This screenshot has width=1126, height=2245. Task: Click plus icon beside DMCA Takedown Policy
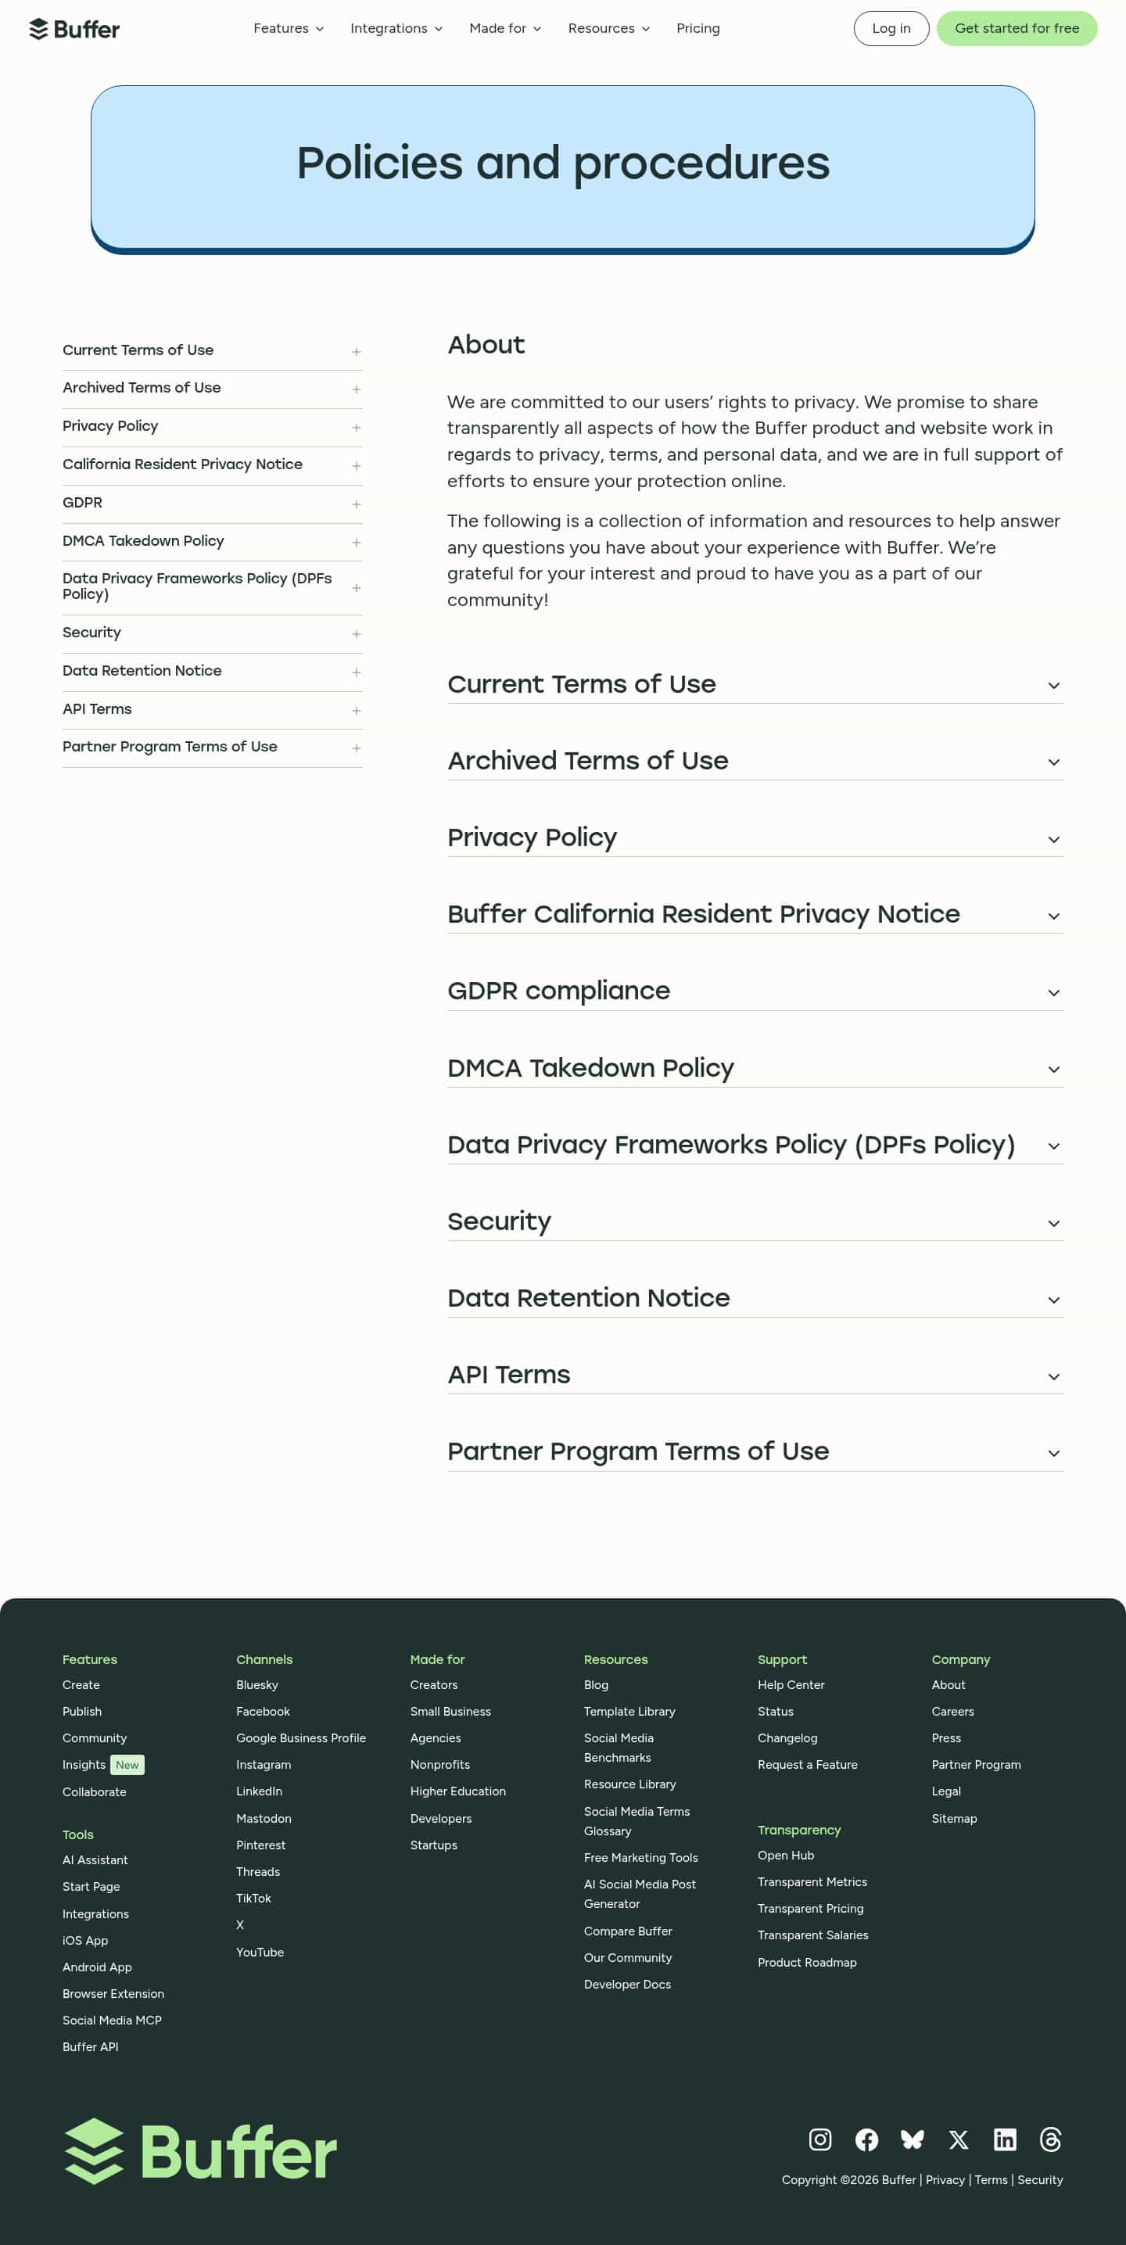coord(357,543)
